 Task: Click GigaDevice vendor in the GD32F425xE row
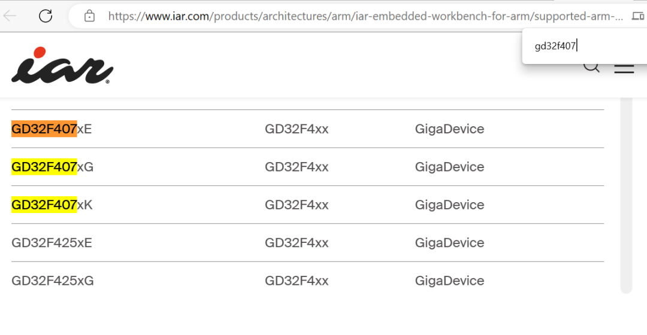pos(449,243)
